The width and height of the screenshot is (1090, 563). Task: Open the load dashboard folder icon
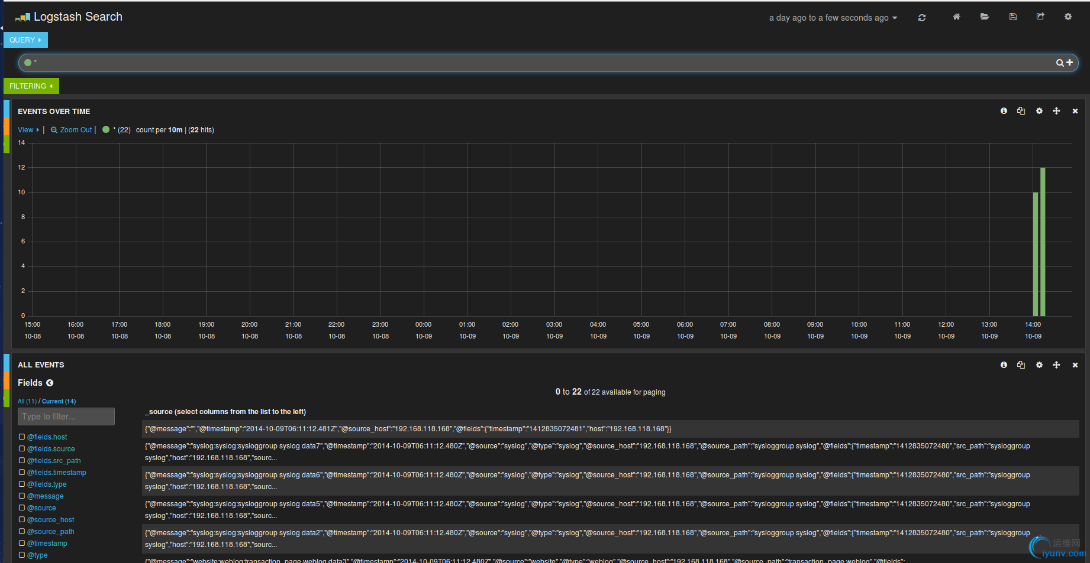click(x=985, y=17)
